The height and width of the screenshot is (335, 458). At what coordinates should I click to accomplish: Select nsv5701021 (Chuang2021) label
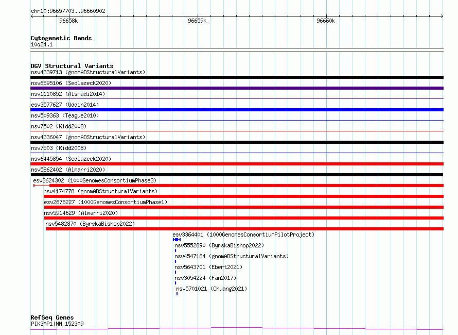click(x=212, y=289)
